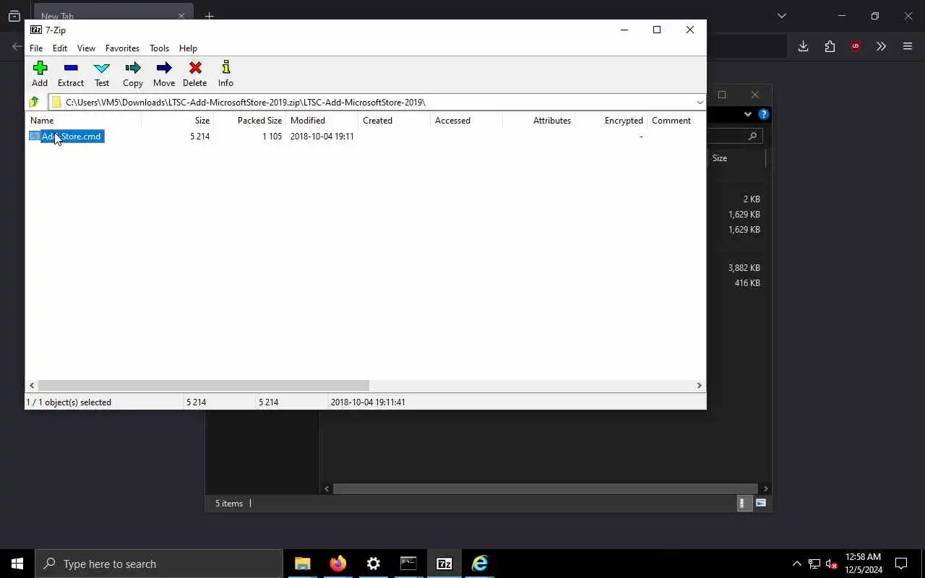Screen dimensions: 925x578
Task: Click the Move toolbar button
Action: point(164,74)
